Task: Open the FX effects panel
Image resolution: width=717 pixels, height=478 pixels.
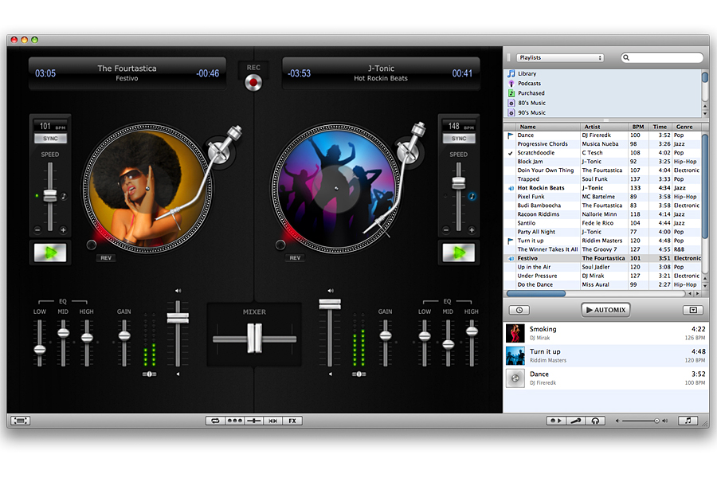Action: click(292, 421)
